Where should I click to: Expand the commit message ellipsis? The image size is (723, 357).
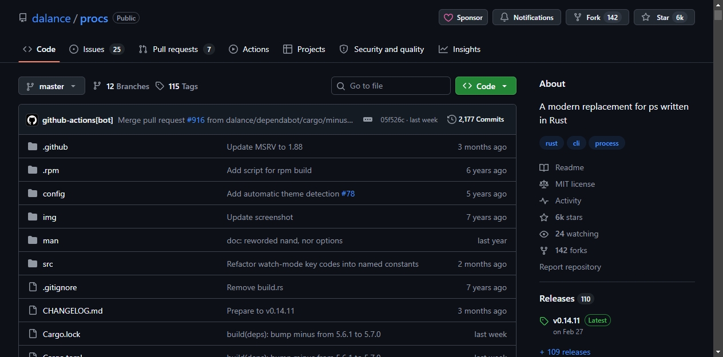click(x=368, y=119)
